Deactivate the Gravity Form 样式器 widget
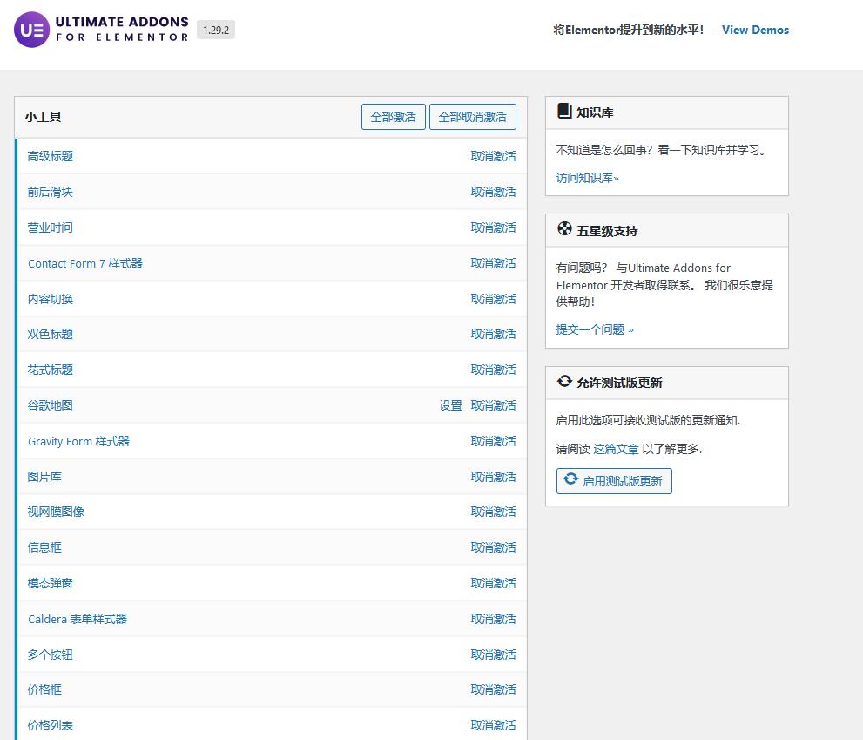Image resolution: width=863 pixels, height=740 pixels. (x=493, y=441)
